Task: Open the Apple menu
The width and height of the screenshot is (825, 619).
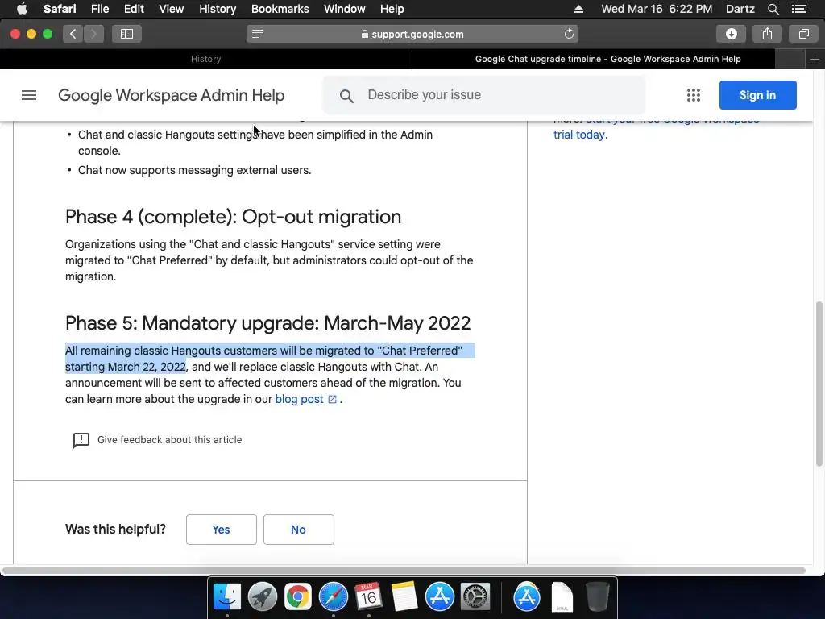Action: [22, 9]
